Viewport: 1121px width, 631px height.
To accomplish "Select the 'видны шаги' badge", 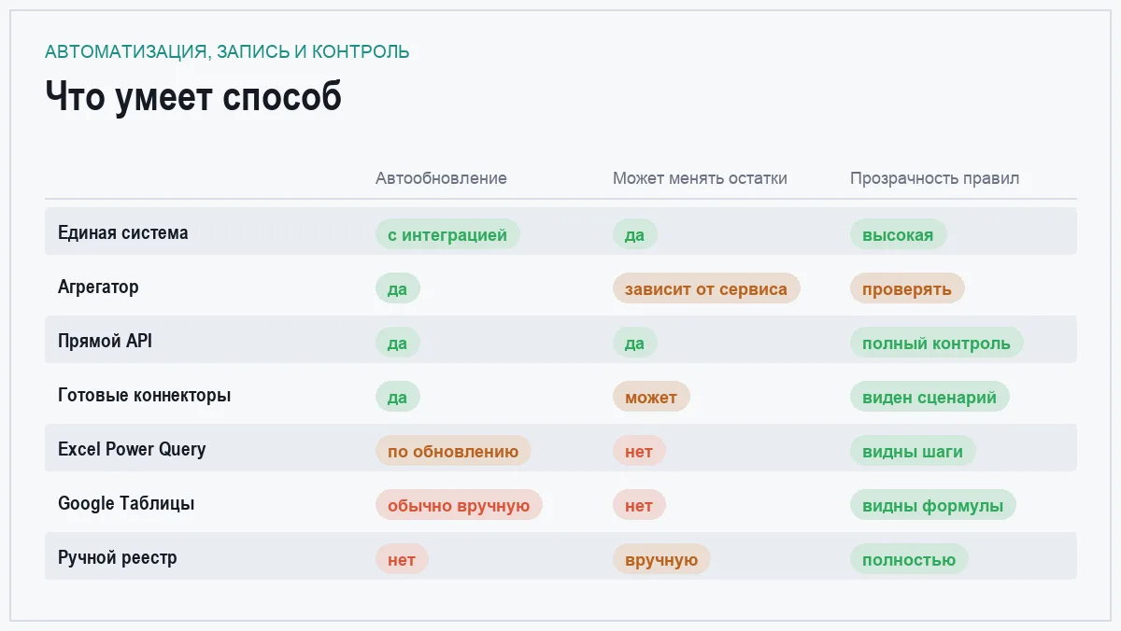I will 913,451.
